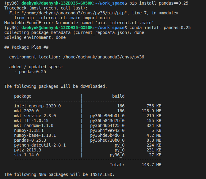This screenshot has width=206, height=179.
Task: Click the 'environment location' path line
Action: pyautogui.click(x=77, y=57)
